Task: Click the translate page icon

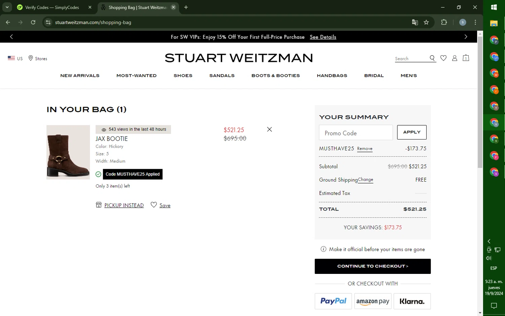Action: tap(415, 22)
